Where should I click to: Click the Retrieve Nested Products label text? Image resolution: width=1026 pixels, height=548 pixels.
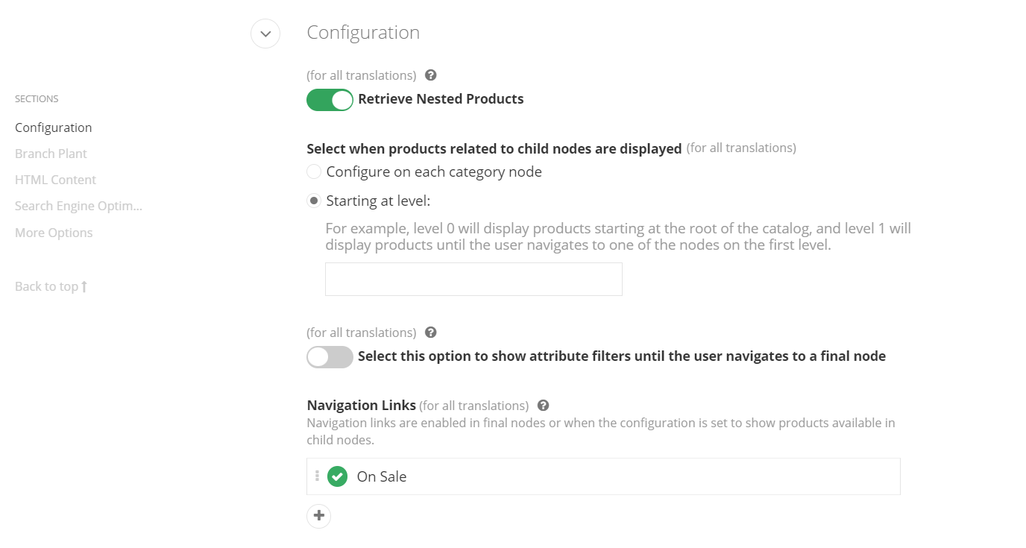click(x=441, y=99)
